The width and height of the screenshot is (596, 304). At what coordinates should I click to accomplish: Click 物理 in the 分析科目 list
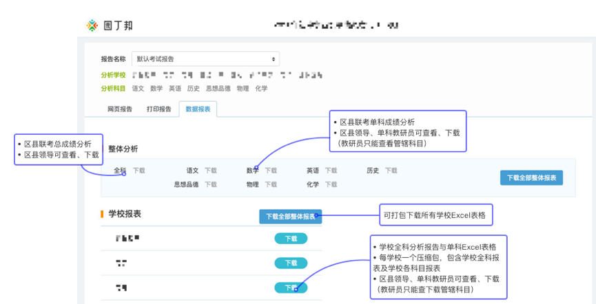pos(243,89)
